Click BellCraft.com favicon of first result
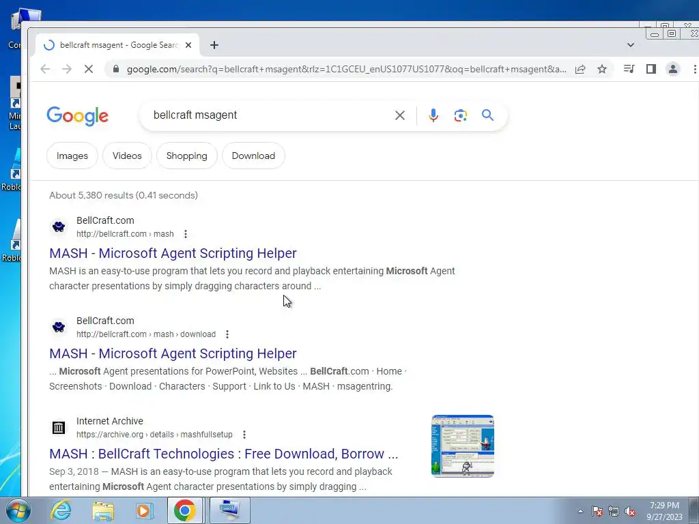 click(x=59, y=227)
